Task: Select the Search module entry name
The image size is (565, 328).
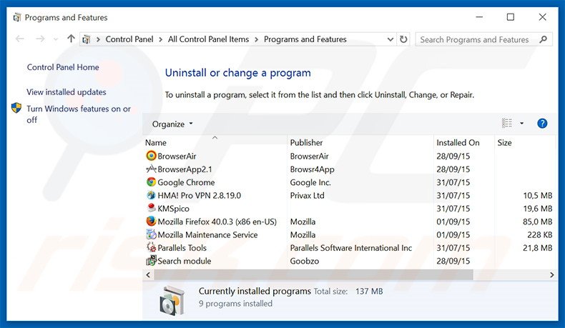Action: tap(185, 261)
